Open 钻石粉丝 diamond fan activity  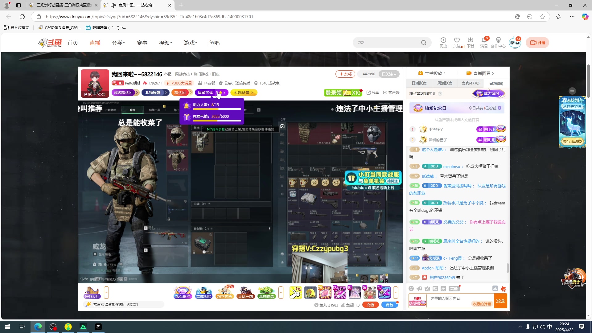pyautogui.click(x=183, y=293)
